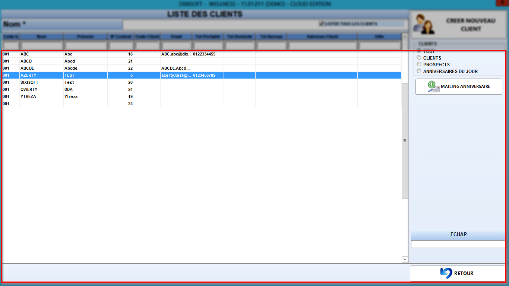Click the Prénom cell DDA
Viewport: 509px width, 286px height.
click(69, 89)
